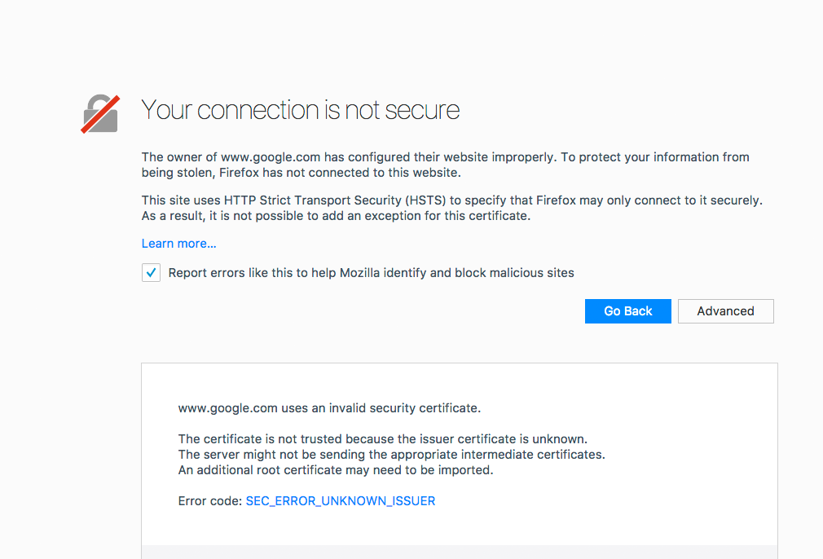Image resolution: width=823 pixels, height=559 pixels.
Task: Click the 'Error code:' label
Action: click(210, 501)
